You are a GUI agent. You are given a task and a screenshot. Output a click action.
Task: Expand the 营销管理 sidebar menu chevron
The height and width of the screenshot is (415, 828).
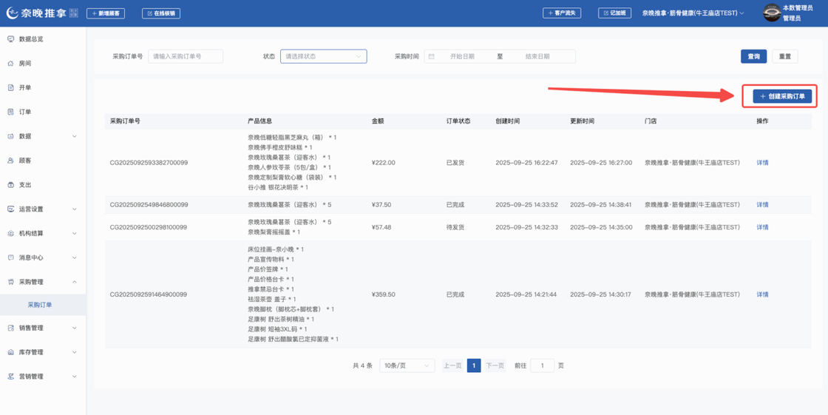pos(75,377)
